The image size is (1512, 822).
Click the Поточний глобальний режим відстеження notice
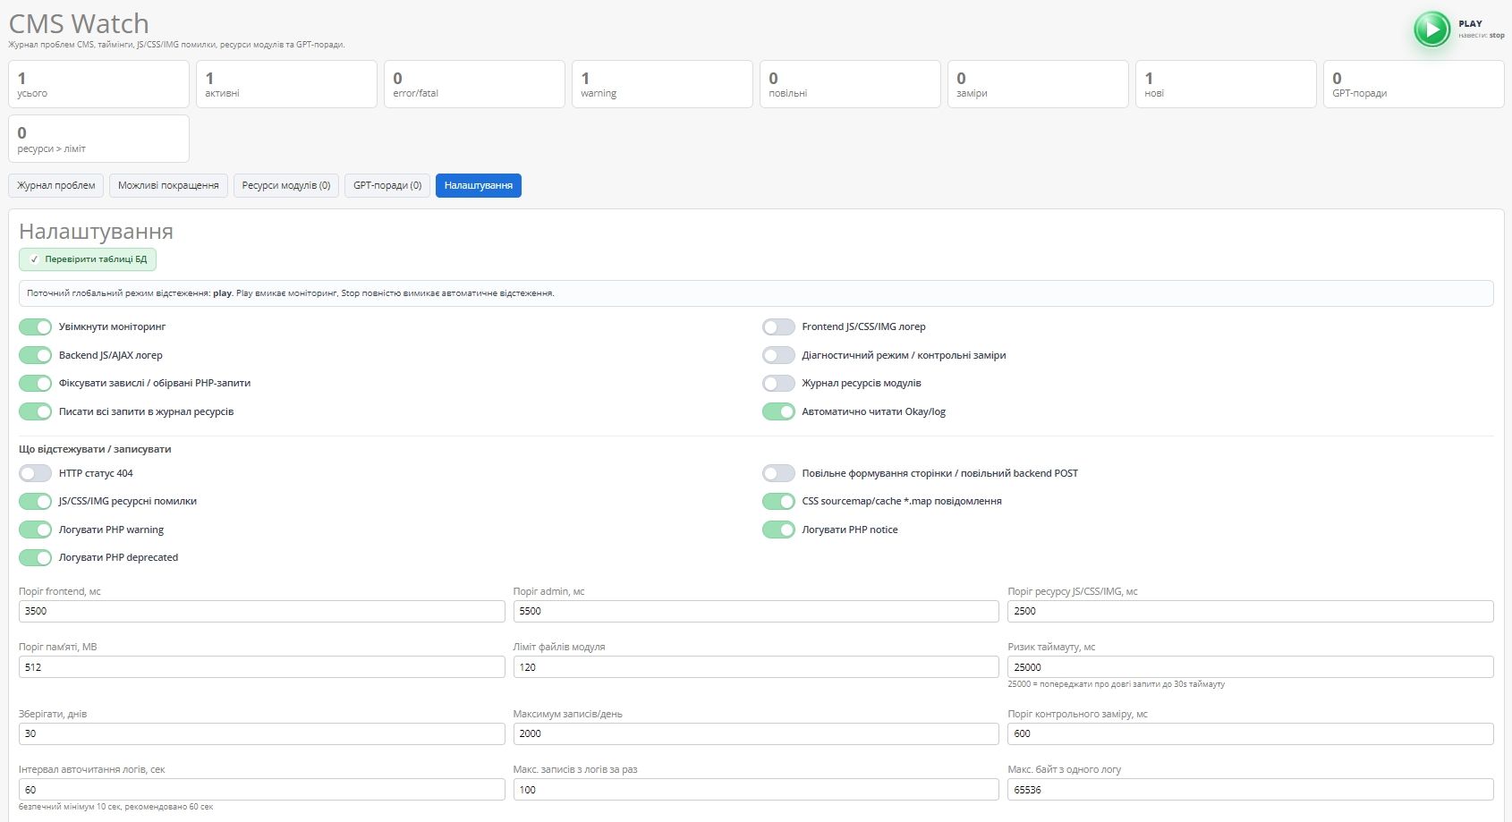click(x=756, y=293)
